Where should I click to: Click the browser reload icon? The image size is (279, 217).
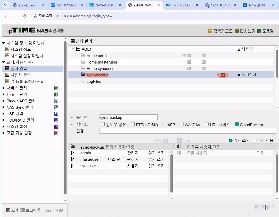pos(24,16)
